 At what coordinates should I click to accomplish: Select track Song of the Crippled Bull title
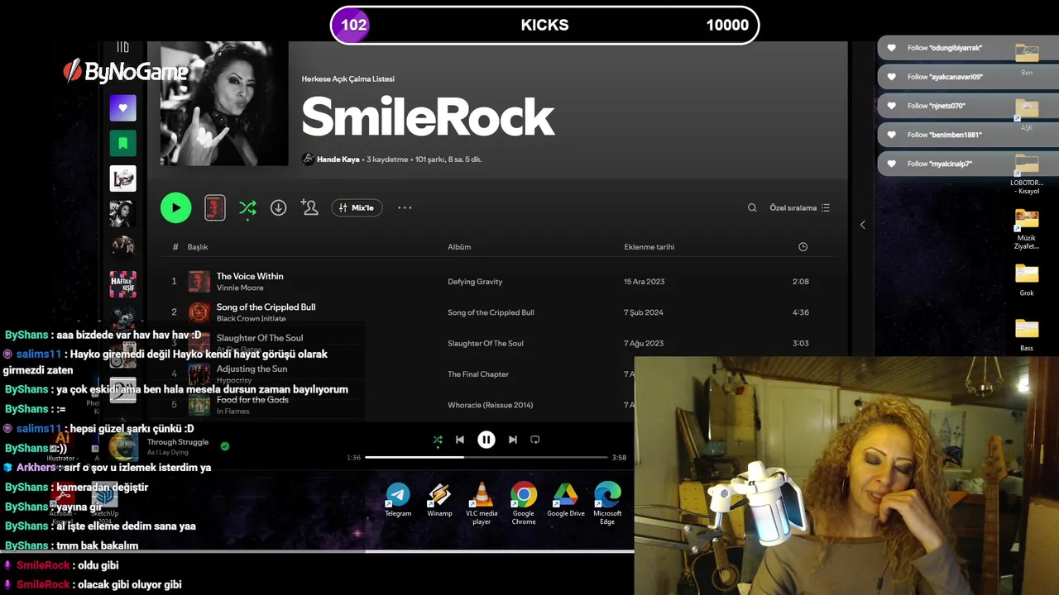tap(266, 307)
